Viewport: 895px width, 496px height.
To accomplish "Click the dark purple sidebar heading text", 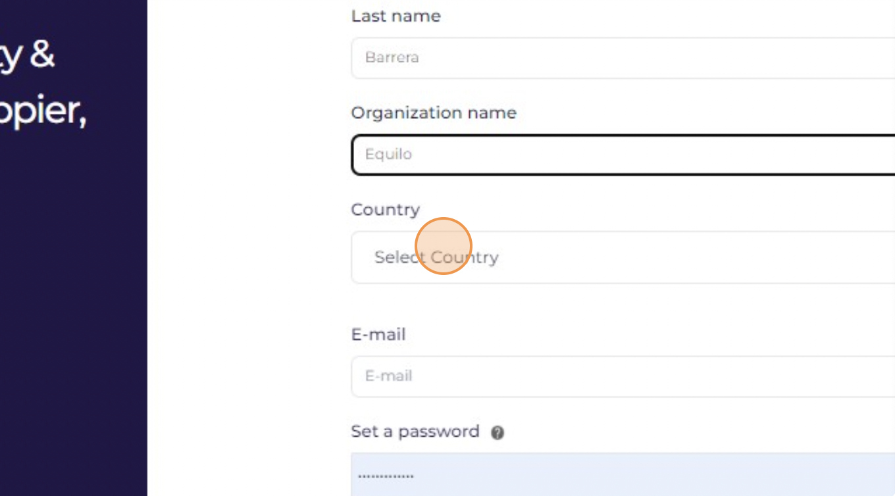I will click(43, 84).
